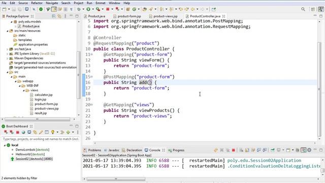The height and width of the screenshot is (183, 325).
Task: Expand the src/test/java tree node
Action: 8,49
